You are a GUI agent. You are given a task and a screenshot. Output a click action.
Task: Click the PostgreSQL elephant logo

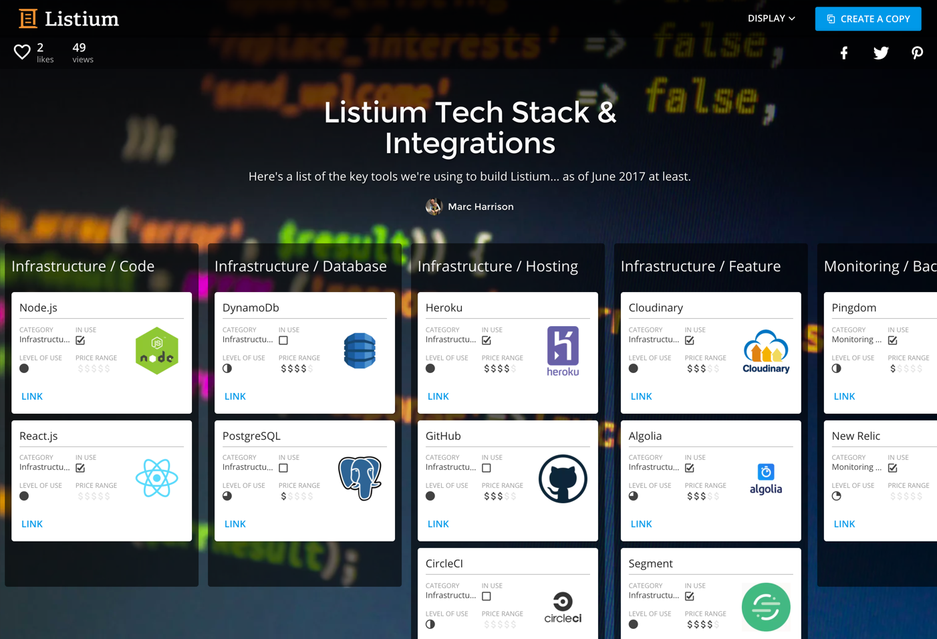coord(360,478)
